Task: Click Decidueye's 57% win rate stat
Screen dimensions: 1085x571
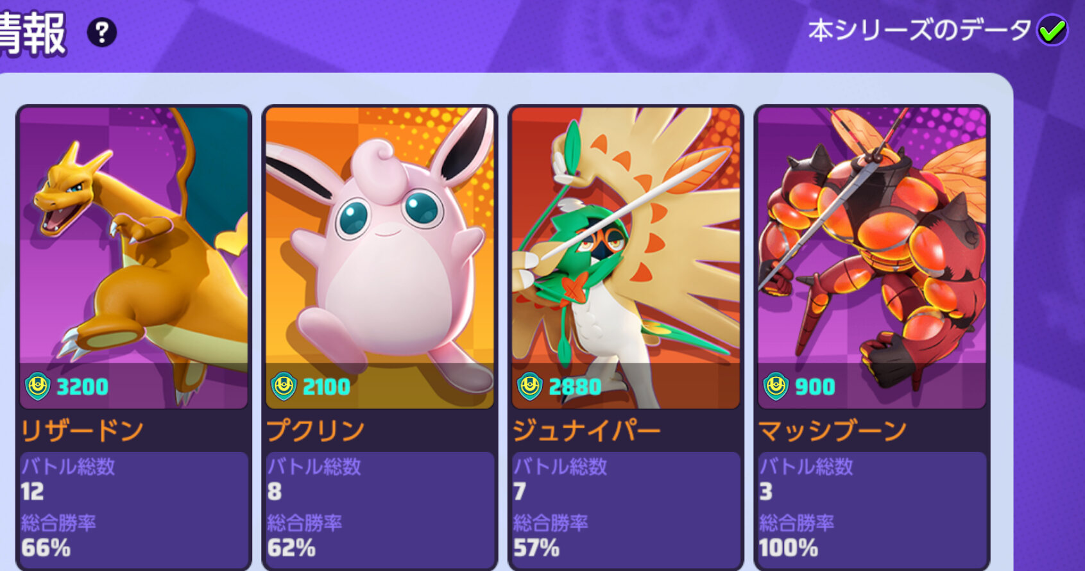Action: coord(536,549)
